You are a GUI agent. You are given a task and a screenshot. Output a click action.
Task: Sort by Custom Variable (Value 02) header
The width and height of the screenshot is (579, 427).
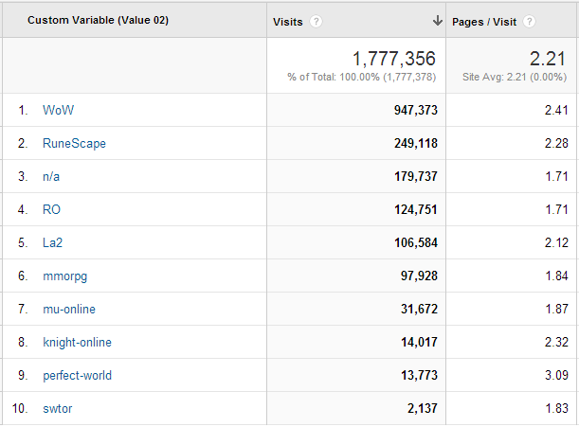click(98, 20)
